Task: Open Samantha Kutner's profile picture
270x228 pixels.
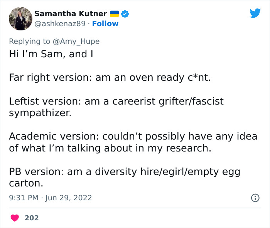Action: point(20,18)
